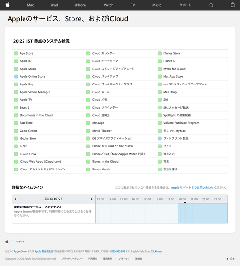
Task: Open the Music menu
Action: point(156,5)
